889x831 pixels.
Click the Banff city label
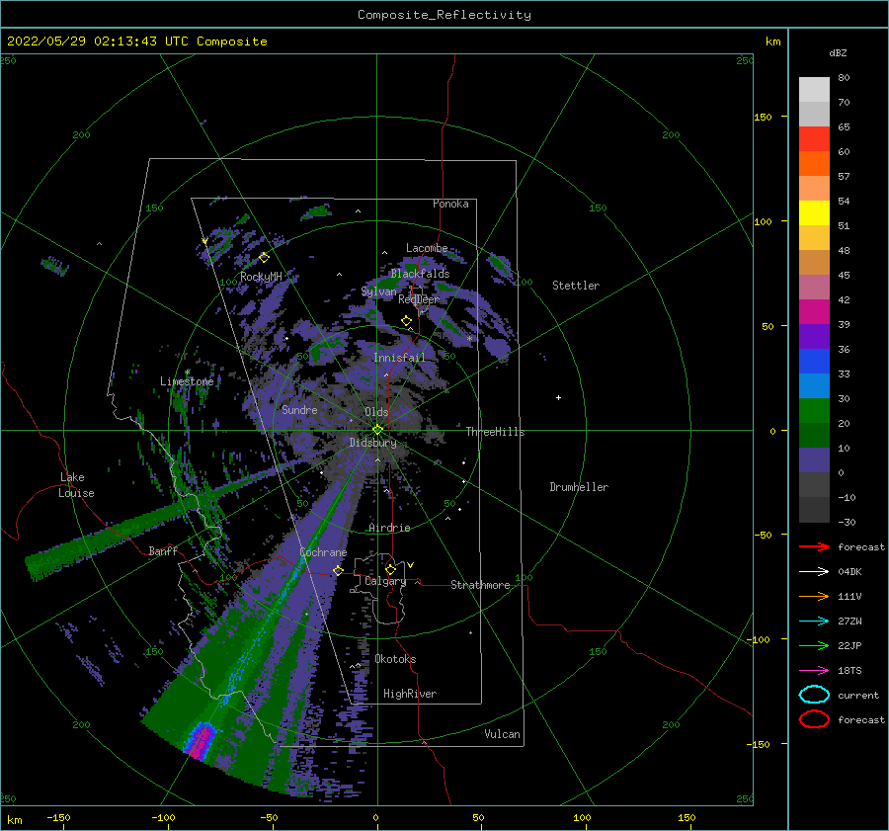point(163,551)
